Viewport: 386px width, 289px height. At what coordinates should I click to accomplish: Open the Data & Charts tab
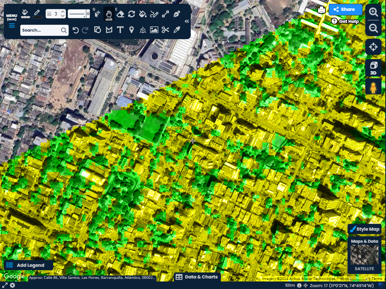(x=197, y=277)
